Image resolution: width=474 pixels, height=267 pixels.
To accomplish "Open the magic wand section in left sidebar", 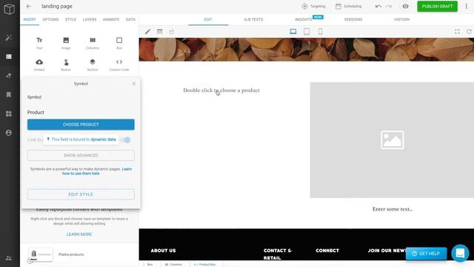I will (x=9, y=38).
